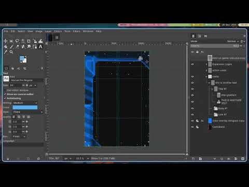Switch to the Paths dock tab
The height and width of the screenshot is (187, 249).
(x=205, y=36)
